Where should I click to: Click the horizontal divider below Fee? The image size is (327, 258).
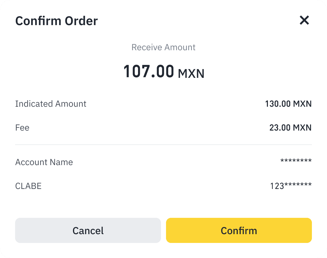point(163,145)
